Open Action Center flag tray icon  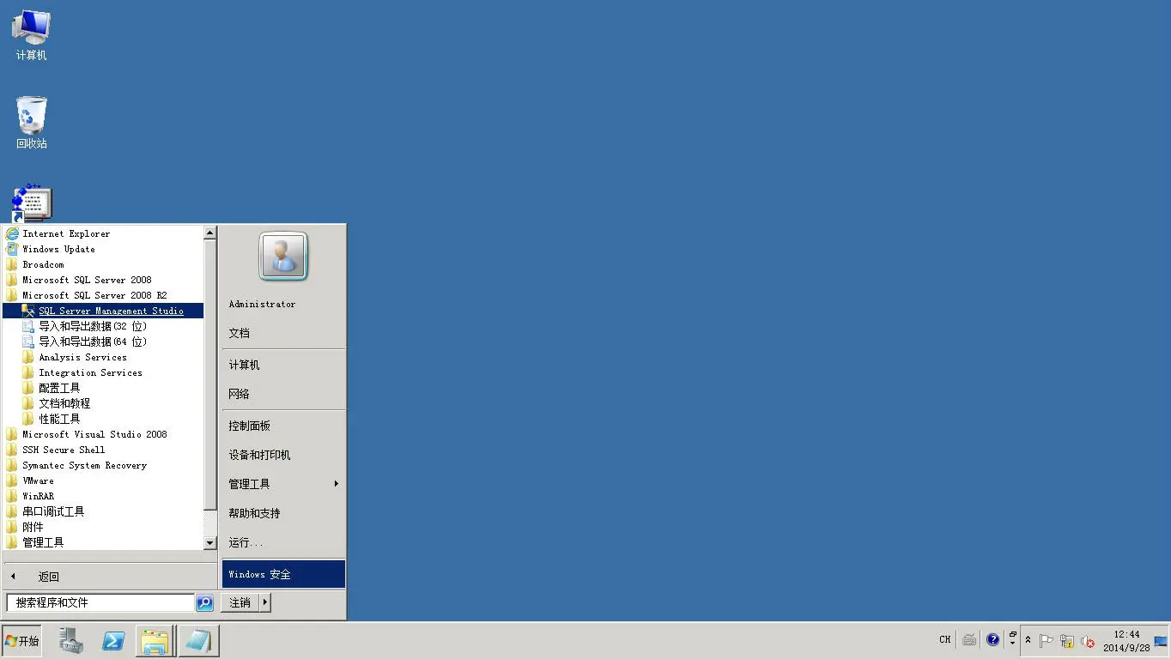coord(1047,641)
